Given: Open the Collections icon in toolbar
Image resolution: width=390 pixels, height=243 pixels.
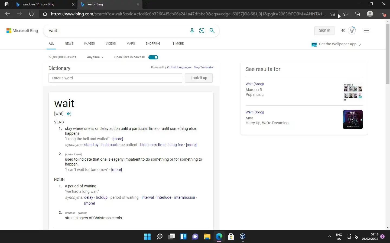Looking at the screenshot, I should tap(357, 14).
